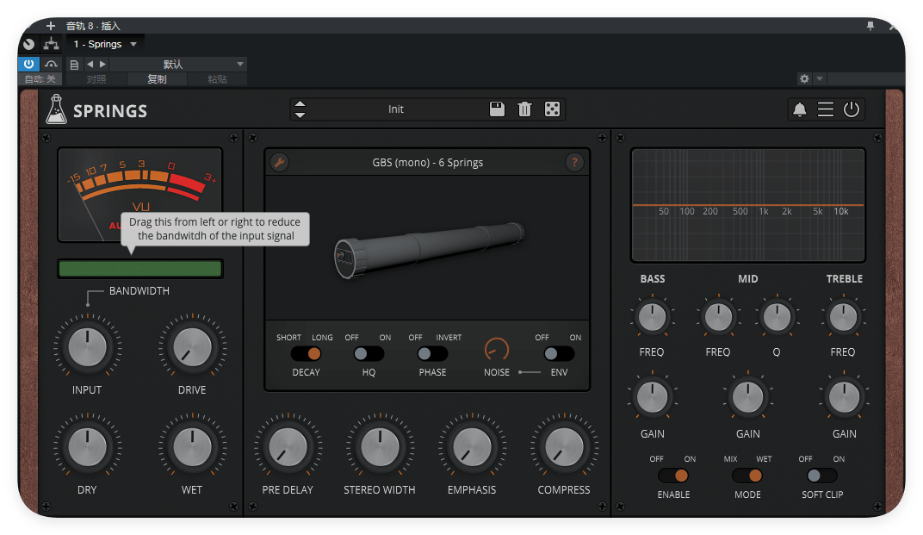
Task: Click the routing icon beside 1 - Springs
Action: [51, 44]
